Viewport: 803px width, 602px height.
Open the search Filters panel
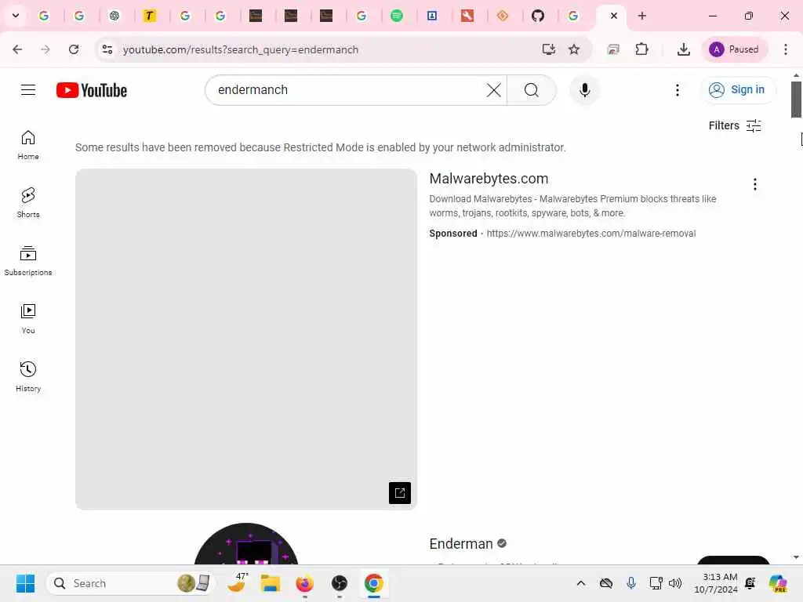[734, 125]
